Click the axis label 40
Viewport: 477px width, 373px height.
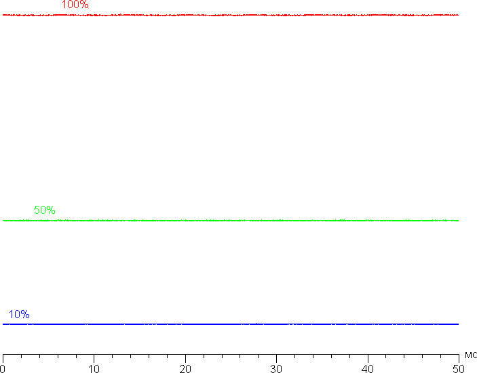368,368
